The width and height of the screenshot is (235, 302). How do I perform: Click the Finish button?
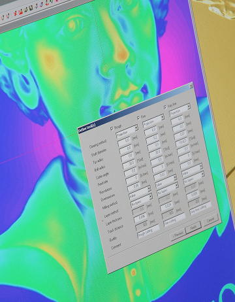click(193, 227)
